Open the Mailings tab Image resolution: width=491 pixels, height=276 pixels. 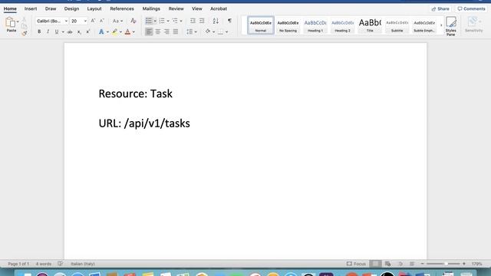coord(151,8)
